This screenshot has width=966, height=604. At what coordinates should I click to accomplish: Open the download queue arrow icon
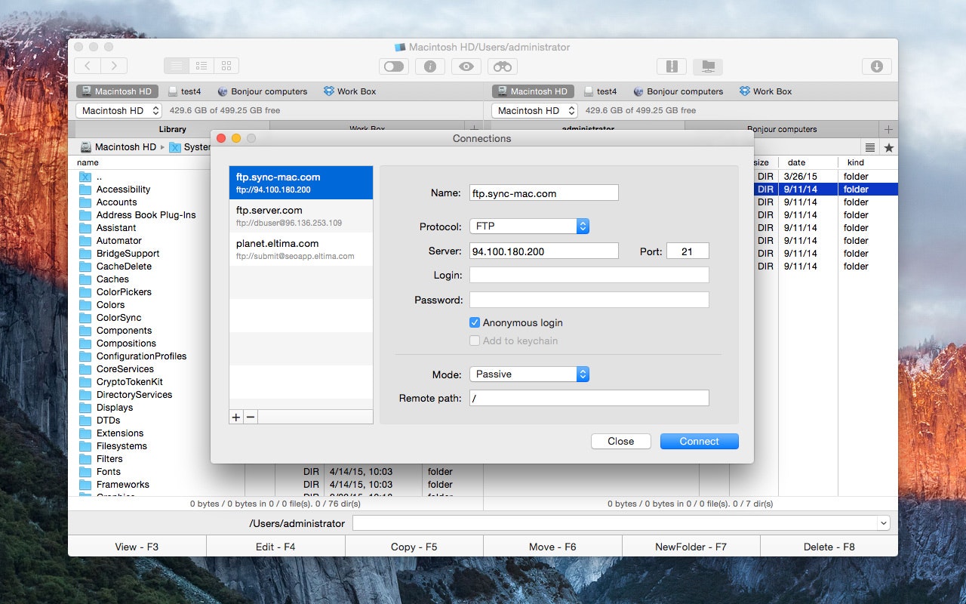coord(877,66)
